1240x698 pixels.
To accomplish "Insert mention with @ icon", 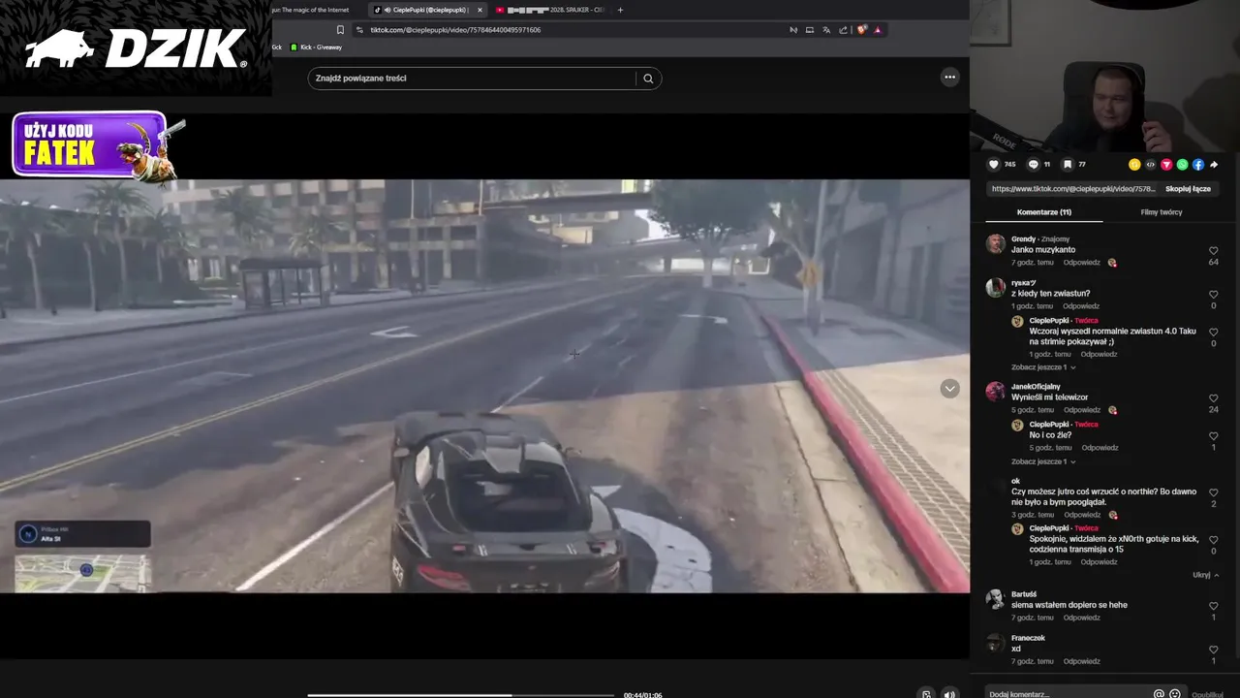I will (x=1159, y=694).
